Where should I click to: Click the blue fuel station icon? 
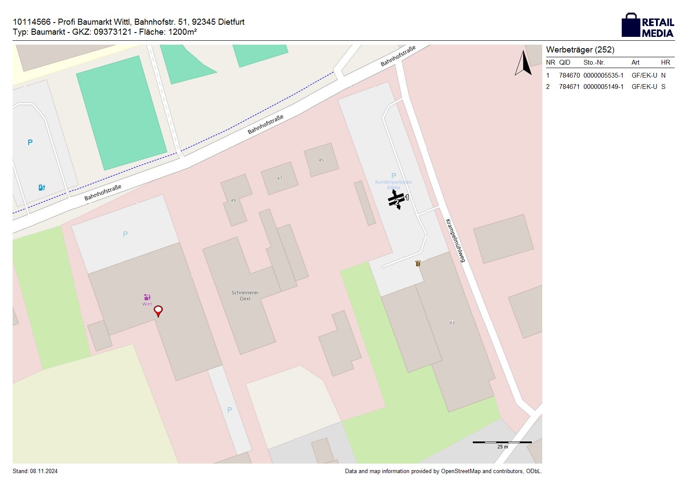click(x=42, y=187)
